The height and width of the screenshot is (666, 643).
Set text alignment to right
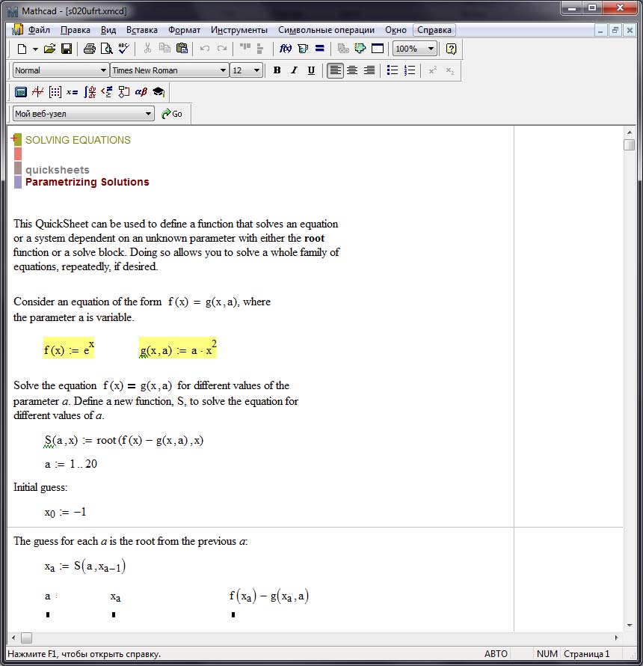point(369,70)
